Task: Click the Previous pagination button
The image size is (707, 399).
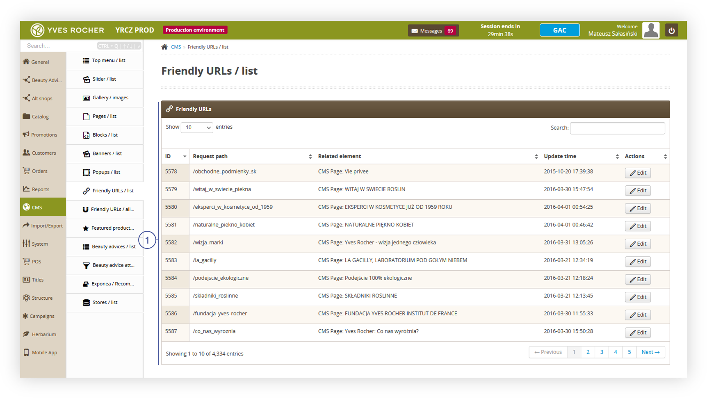Action: coord(548,352)
